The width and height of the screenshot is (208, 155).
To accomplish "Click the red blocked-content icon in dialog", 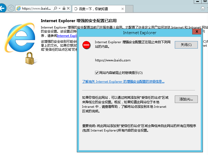I will (x=86, y=45).
